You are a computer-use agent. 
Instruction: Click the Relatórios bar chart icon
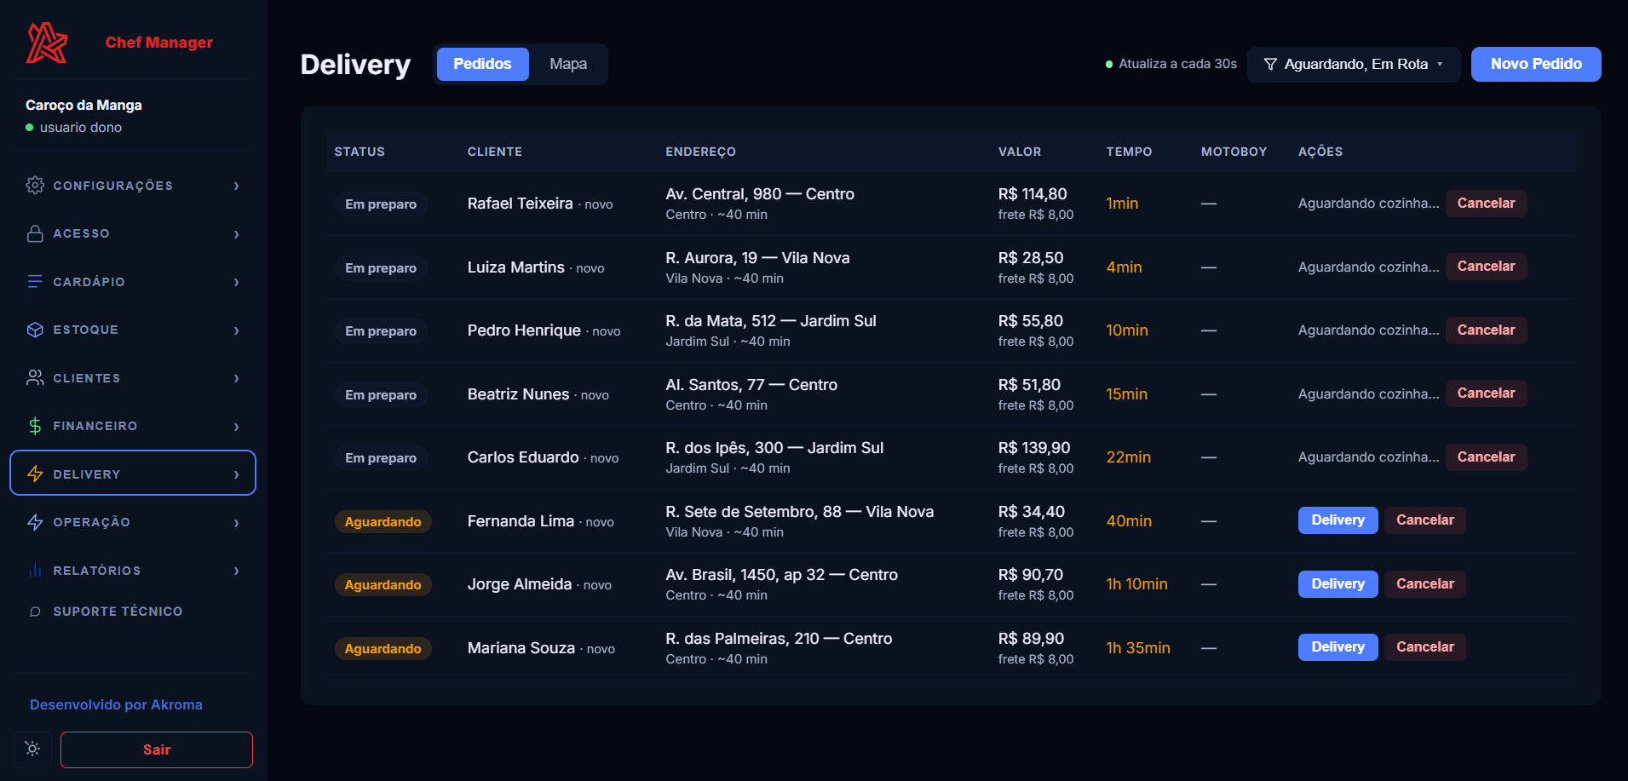(35, 570)
